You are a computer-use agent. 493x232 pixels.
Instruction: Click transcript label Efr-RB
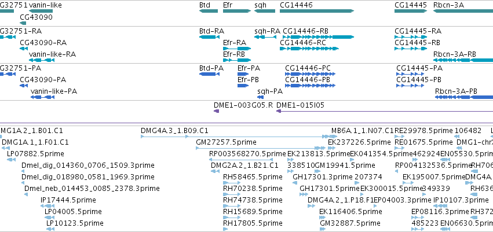(x=234, y=54)
